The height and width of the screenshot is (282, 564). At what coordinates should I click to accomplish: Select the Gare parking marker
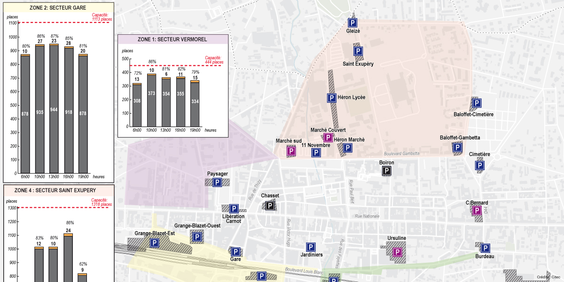235,252
